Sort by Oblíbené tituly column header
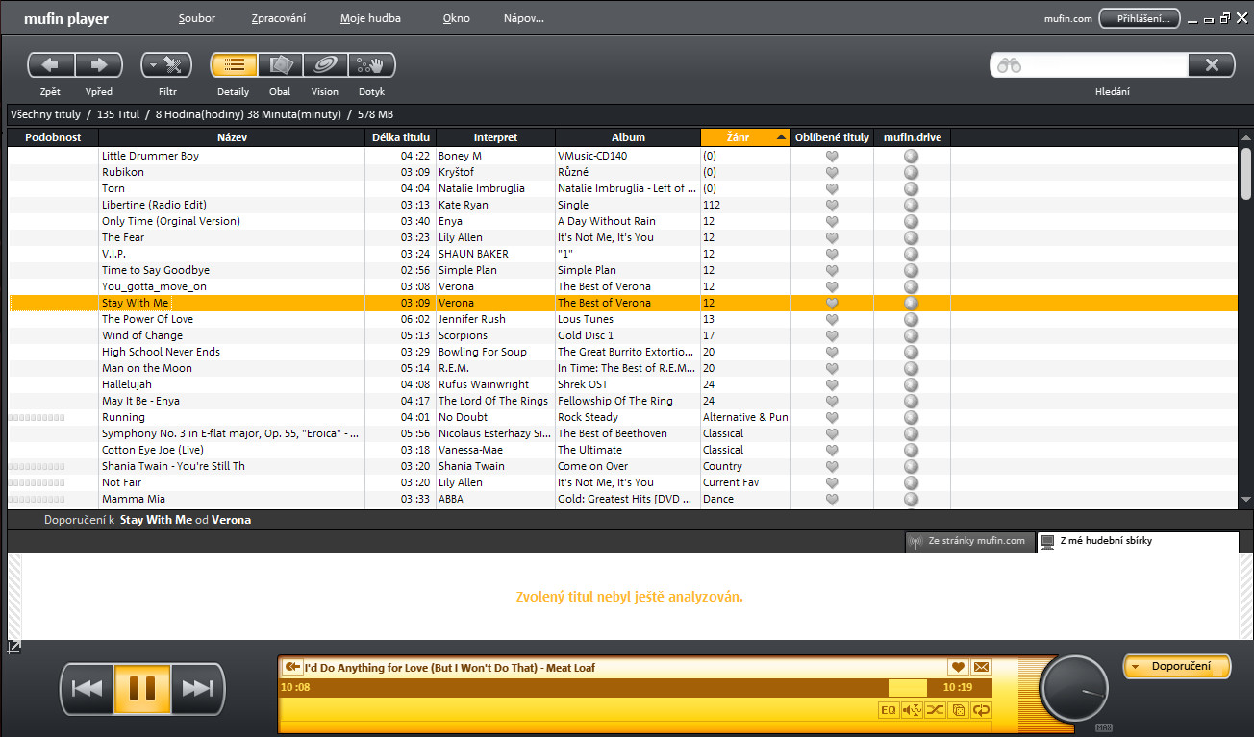The width and height of the screenshot is (1254, 737). pos(832,137)
